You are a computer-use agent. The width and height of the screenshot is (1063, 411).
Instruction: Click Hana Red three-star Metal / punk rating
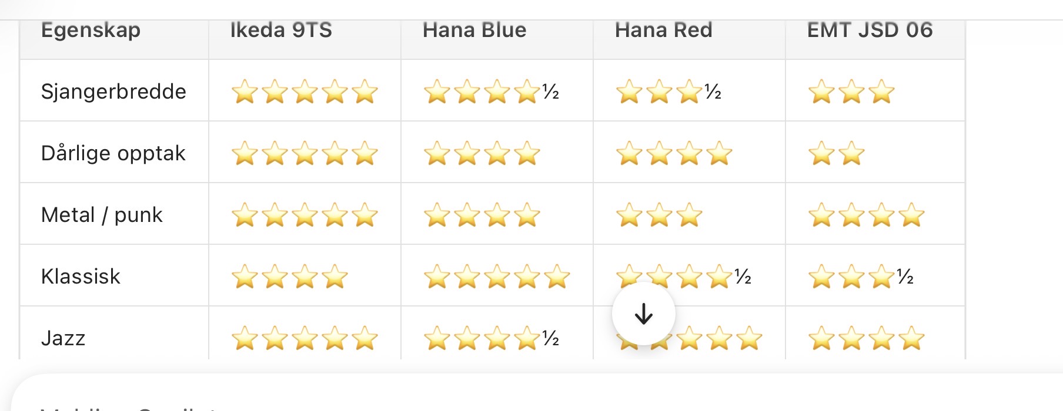pyautogui.click(x=658, y=215)
